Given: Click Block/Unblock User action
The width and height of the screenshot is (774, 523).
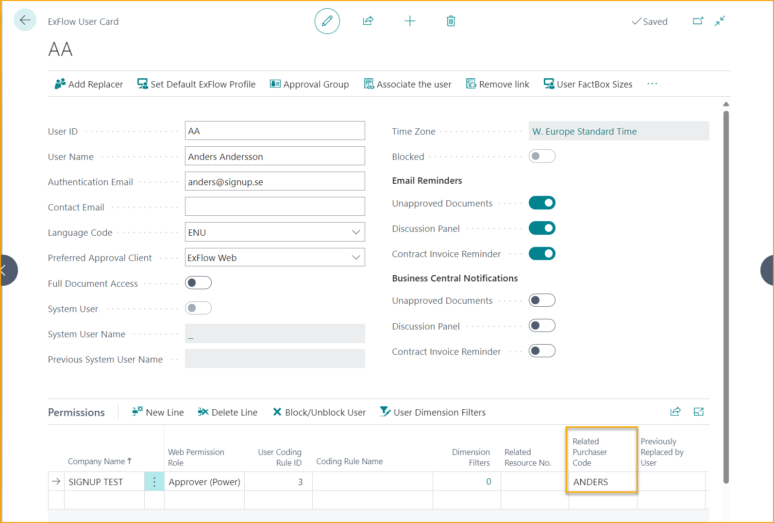Looking at the screenshot, I should tap(319, 412).
